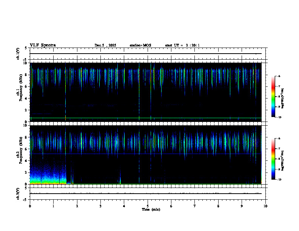The height and width of the screenshot is (231, 299).
Task: Click the time axis tick label '4'
Action: coord(124,206)
